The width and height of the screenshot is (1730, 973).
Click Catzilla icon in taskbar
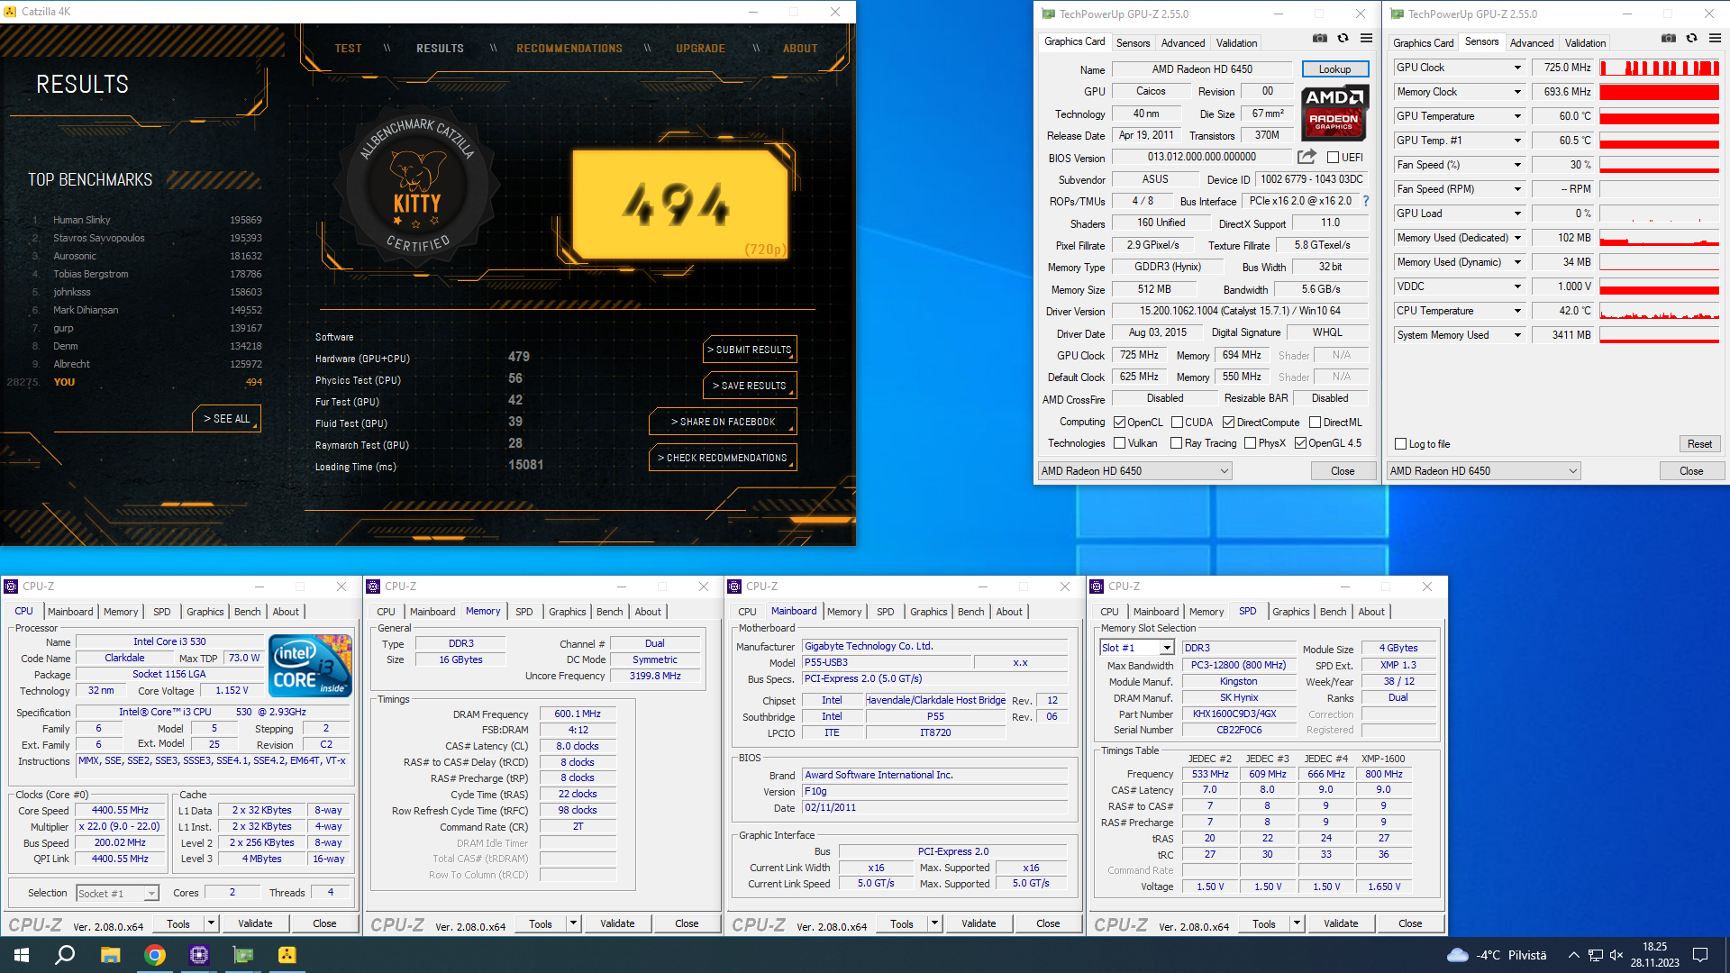287,955
